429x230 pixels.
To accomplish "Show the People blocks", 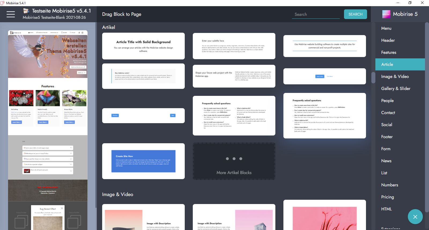I will (400, 100).
